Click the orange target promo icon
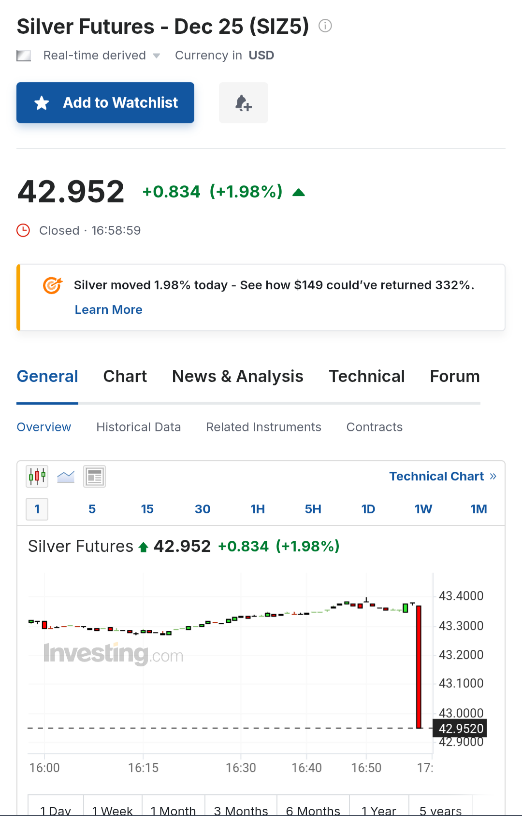 coord(53,285)
